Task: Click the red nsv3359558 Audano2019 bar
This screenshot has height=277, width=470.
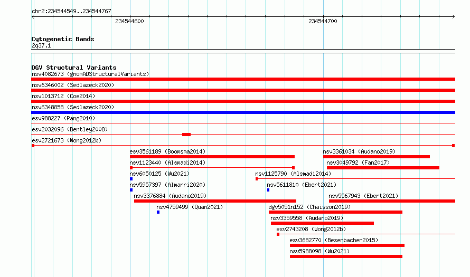Action: (322, 223)
